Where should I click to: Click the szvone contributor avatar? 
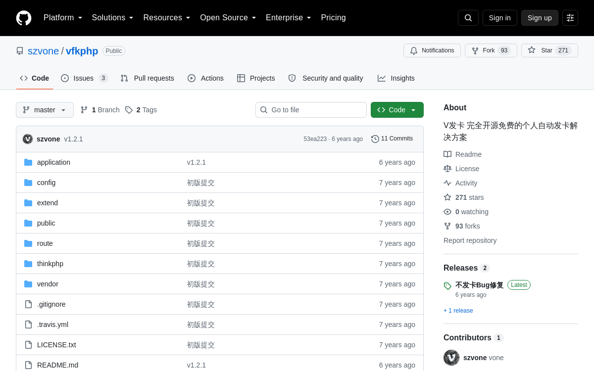[451, 358]
